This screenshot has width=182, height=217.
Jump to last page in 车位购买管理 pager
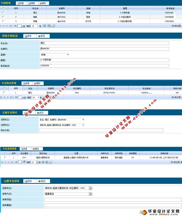coord(11,97)
